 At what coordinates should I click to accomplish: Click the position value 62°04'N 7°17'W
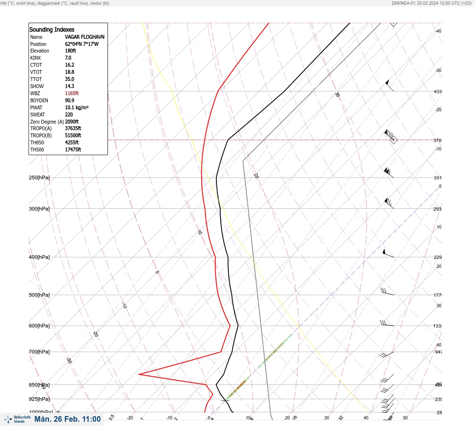[x=81, y=44]
